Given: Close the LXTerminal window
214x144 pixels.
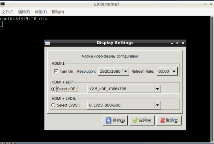Looking at the screenshot, I should point(211,4).
